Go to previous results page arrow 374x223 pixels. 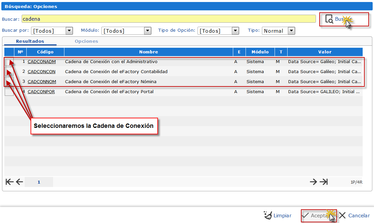point(20,182)
